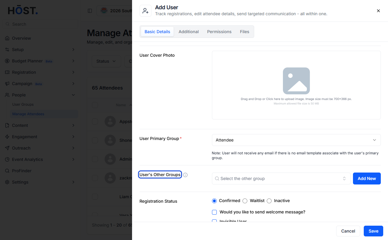Click the Outreach paper plane icon
The width and height of the screenshot is (388, 240).
click(7, 148)
